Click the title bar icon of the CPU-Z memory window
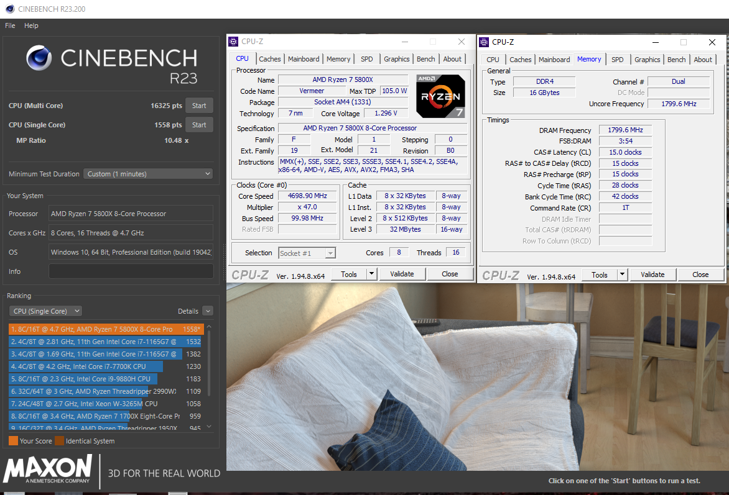 (484, 42)
